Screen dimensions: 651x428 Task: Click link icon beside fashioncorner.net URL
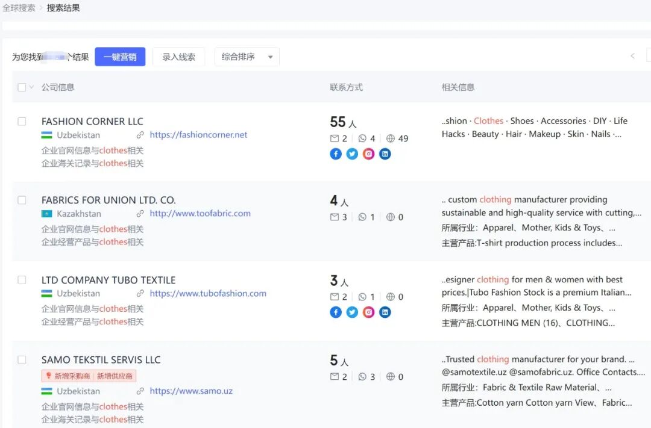click(140, 135)
